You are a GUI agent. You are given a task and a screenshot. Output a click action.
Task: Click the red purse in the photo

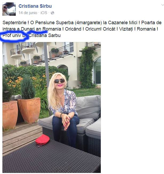42,140
